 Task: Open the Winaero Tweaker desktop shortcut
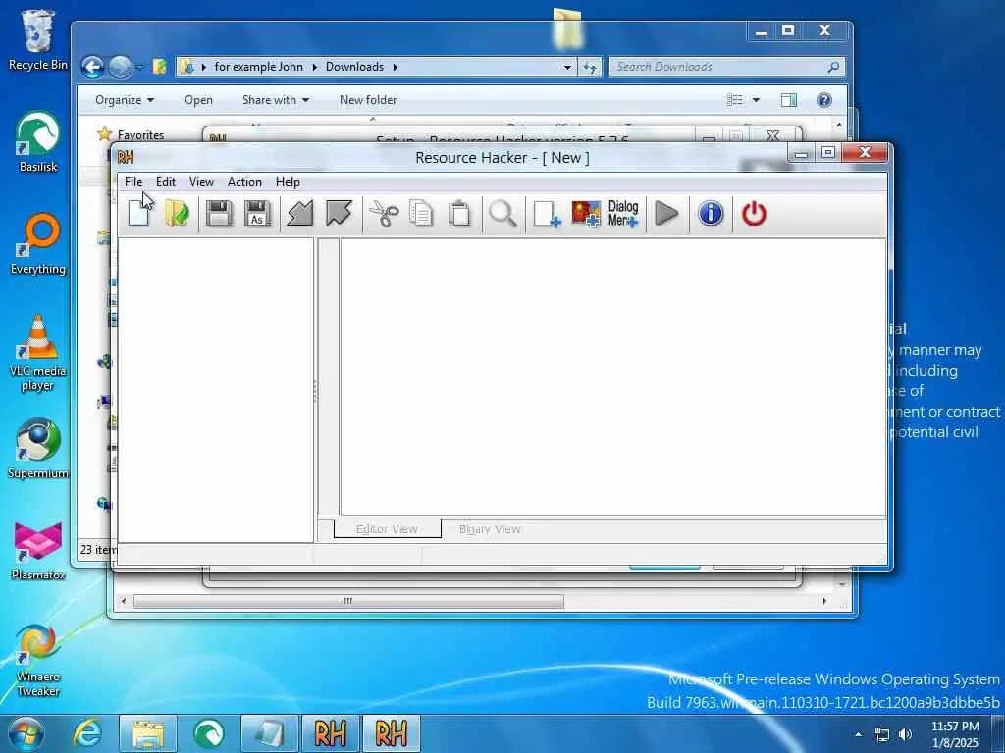(38, 660)
